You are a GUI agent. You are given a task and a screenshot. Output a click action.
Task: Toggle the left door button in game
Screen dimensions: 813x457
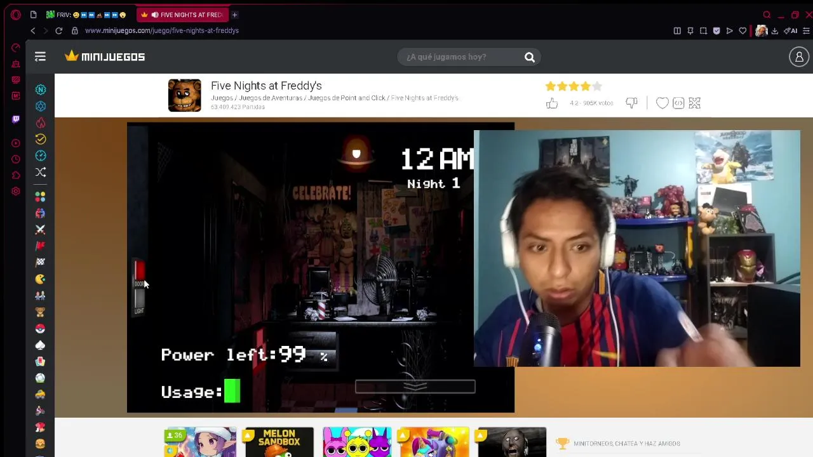pos(139,272)
